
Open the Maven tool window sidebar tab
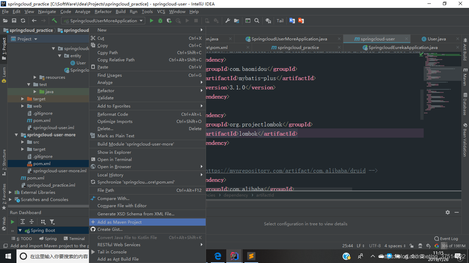(465, 77)
